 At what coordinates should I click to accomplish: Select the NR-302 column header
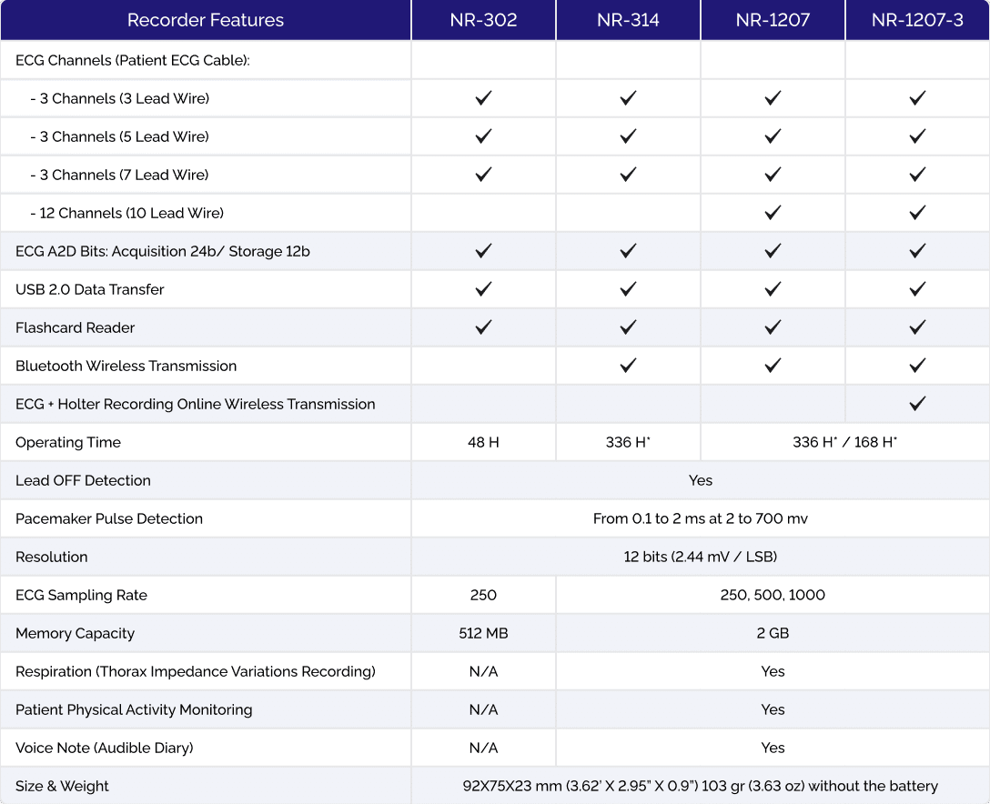click(483, 20)
